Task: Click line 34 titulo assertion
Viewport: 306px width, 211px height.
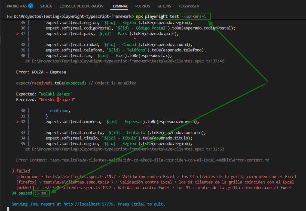Action: pos(119,138)
